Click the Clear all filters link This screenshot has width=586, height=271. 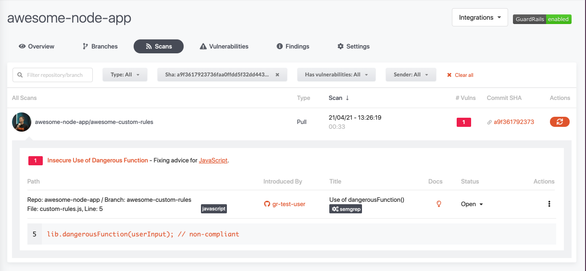tap(460, 75)
